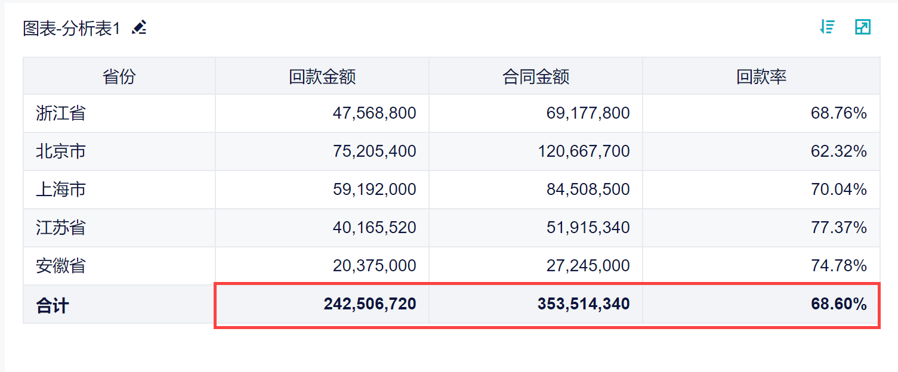Image resolution: width=898 pixels, height=372 pixels.
Task: Click the 回款率 column header
Action: point(761,76)
